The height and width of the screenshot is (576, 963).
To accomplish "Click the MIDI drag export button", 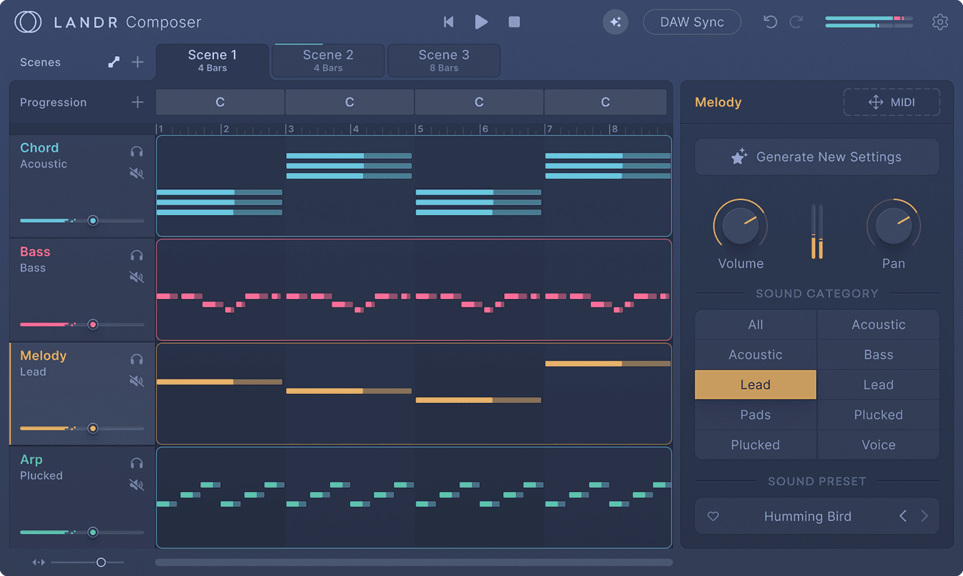I will [891, 102].
